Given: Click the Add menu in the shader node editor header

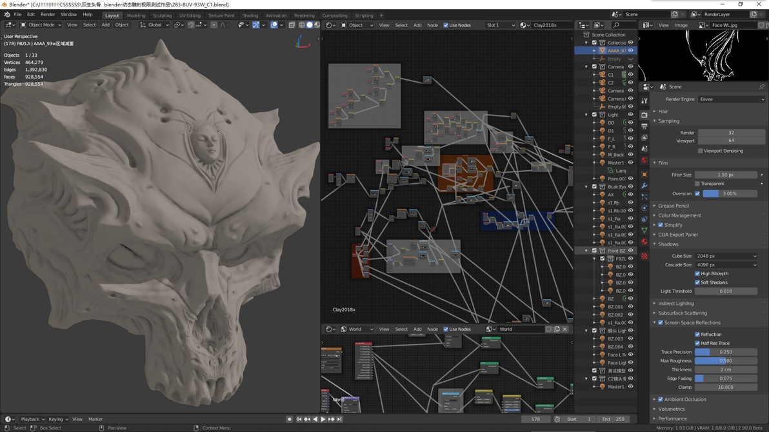Looking at the screenshot, I should pos(417,25).
